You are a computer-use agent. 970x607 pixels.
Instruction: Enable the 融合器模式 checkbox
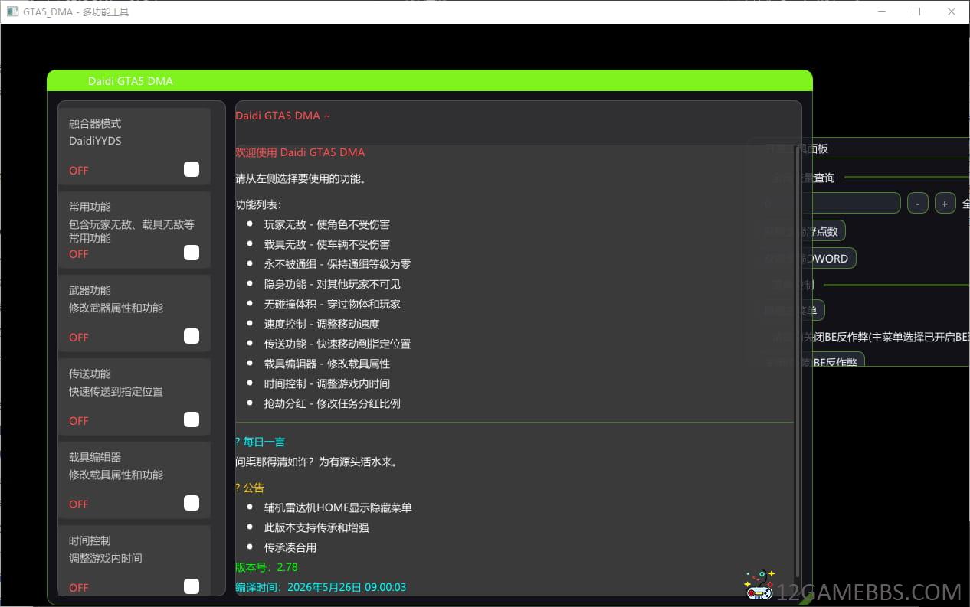click(x=192, y=169)
